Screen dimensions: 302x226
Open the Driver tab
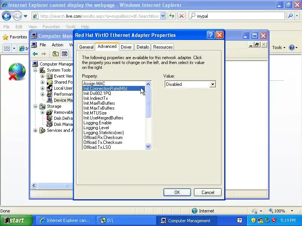pyautogui.click(x=126, y=47)
